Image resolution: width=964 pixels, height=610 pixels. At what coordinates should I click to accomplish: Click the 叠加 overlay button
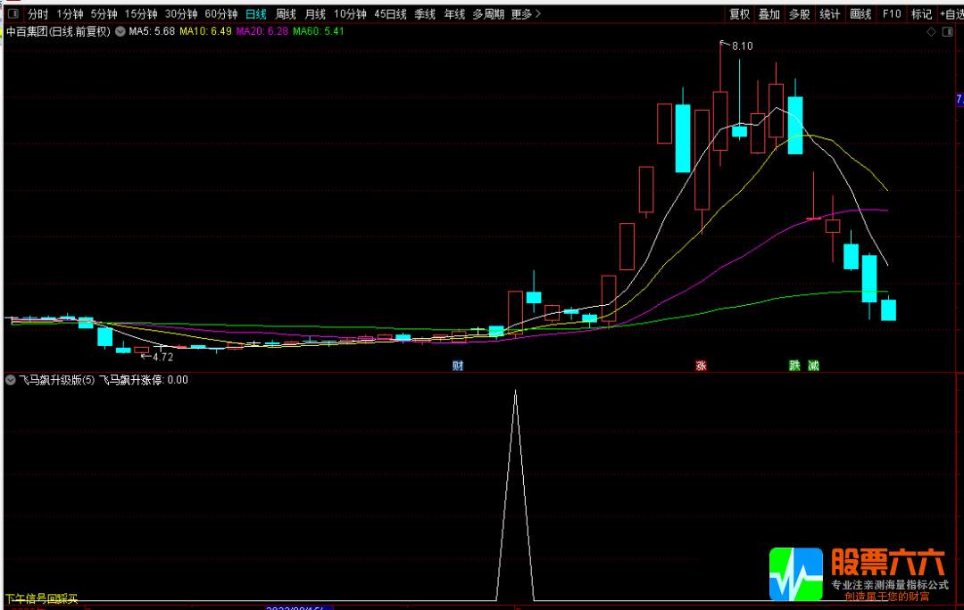(x=769, y=13)
